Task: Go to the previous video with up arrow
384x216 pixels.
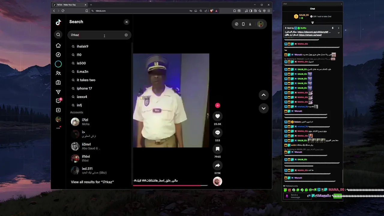Action: coord(263,95)
